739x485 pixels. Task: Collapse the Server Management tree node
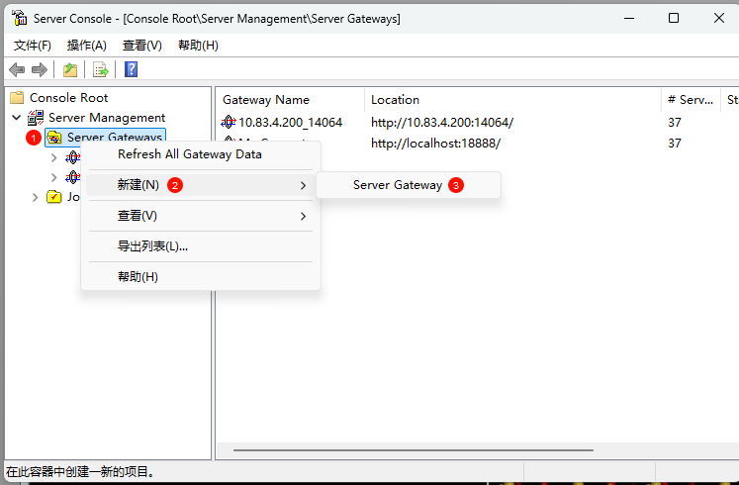[x=16, y=118]
